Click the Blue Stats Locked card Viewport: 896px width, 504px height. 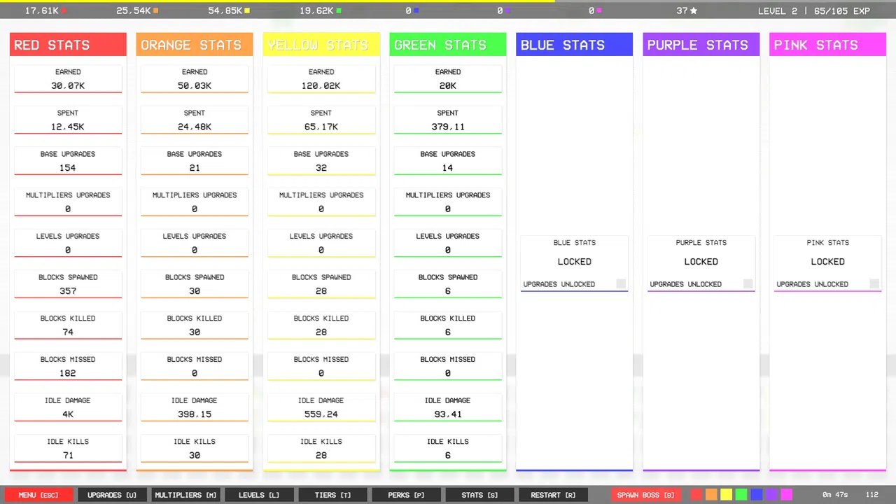click(x=575, y=264)
